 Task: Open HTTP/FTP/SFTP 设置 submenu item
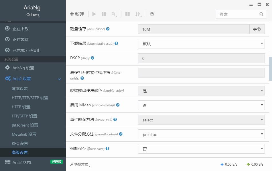click(30, 98)
